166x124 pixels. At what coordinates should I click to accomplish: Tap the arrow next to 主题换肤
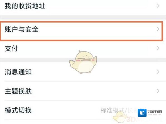(158, 91)
